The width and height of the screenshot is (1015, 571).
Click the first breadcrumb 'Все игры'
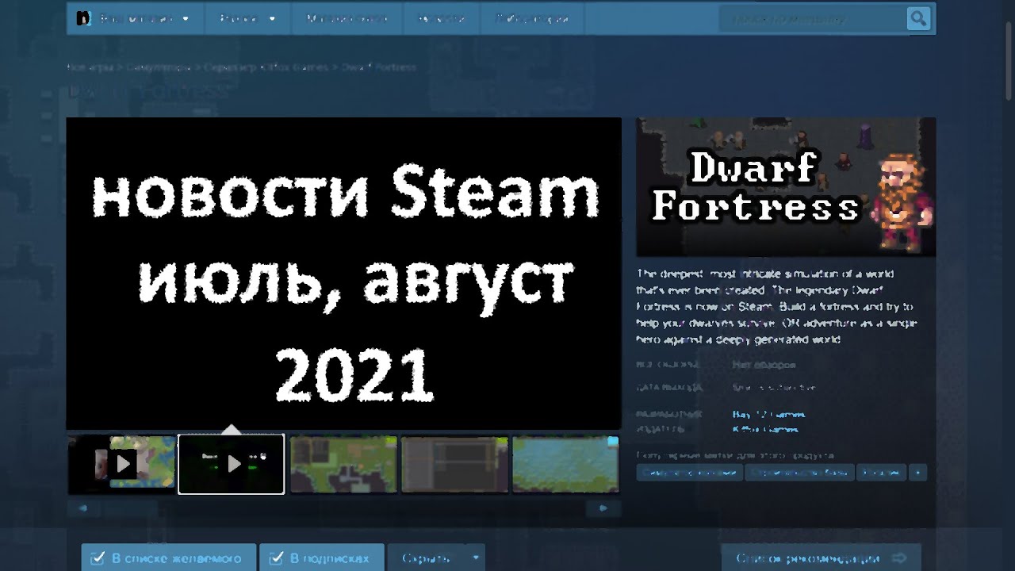click(x=90, y=67)
